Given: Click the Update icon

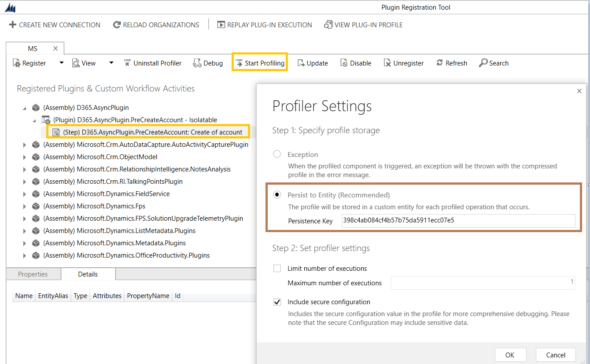Looking at the screenshot, I should click(313, 62).
